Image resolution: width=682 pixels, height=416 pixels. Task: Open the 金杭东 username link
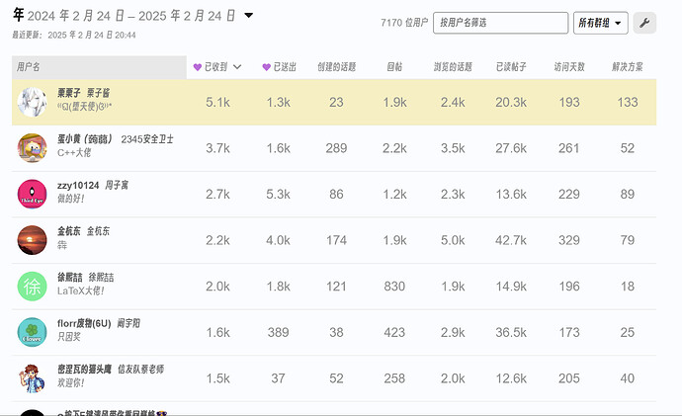[69, 231]
